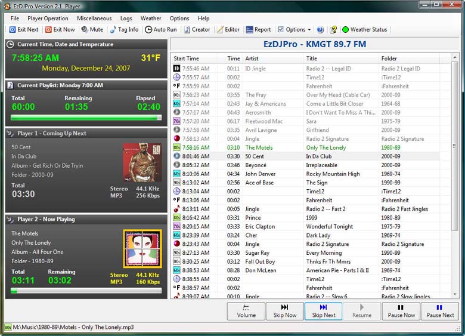Click the Options toolbar button
This screenshot has height=336, width=465.
coord(292,30)
